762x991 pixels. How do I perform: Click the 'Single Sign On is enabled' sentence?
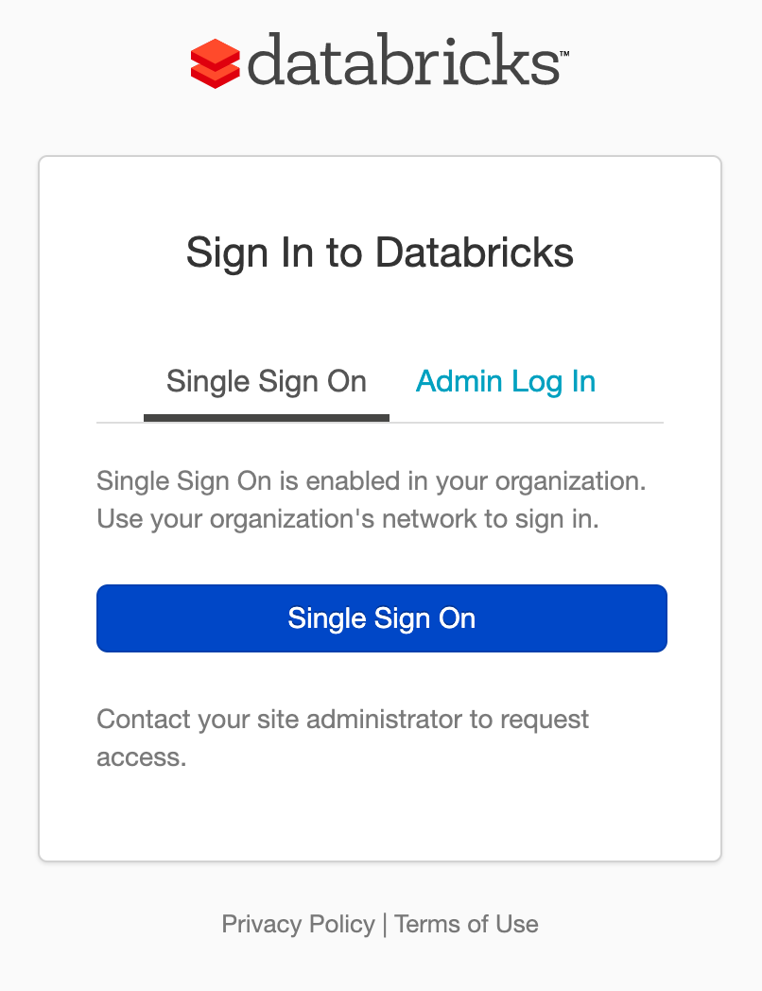pos(372,481)
